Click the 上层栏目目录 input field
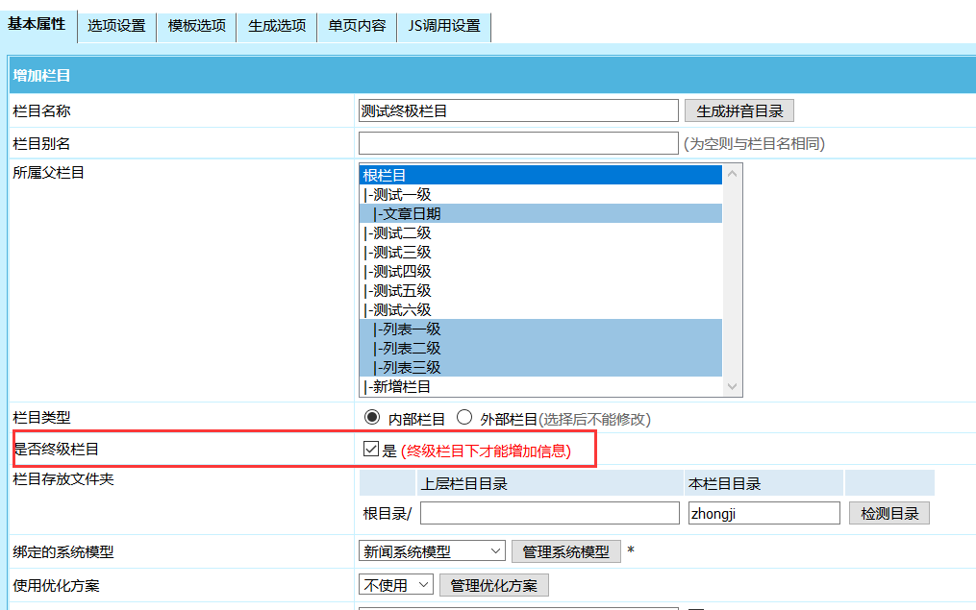Viewport: 976px width, 610px height. pos(550,514)
